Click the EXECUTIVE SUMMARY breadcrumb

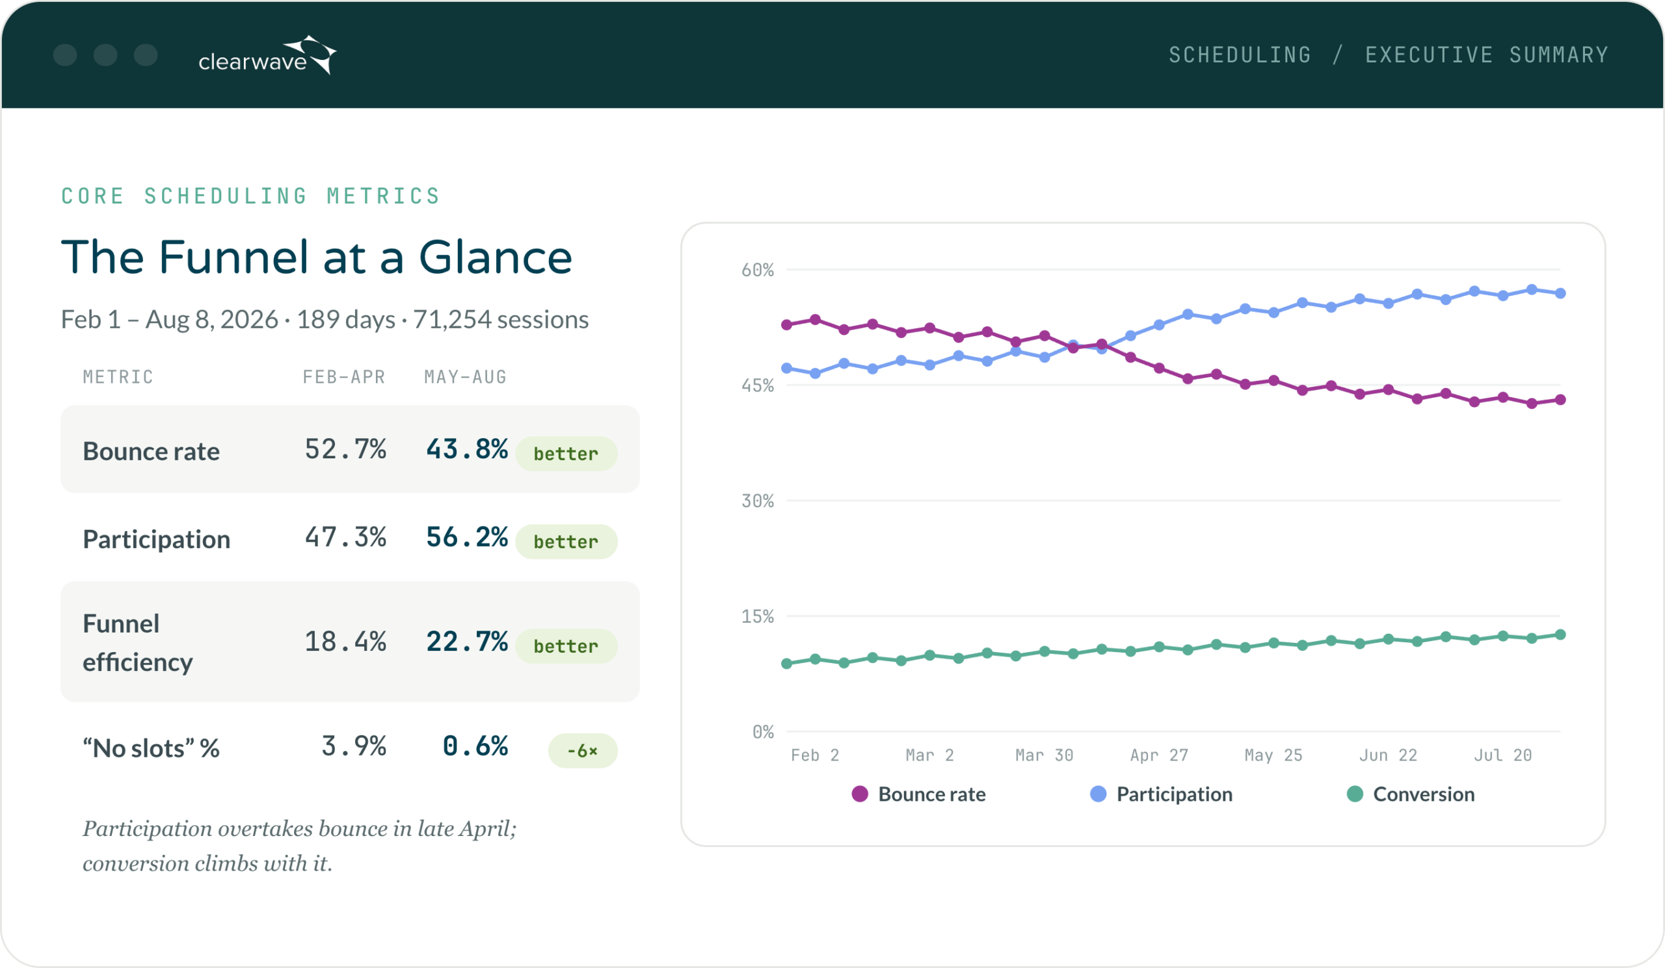1487,55
